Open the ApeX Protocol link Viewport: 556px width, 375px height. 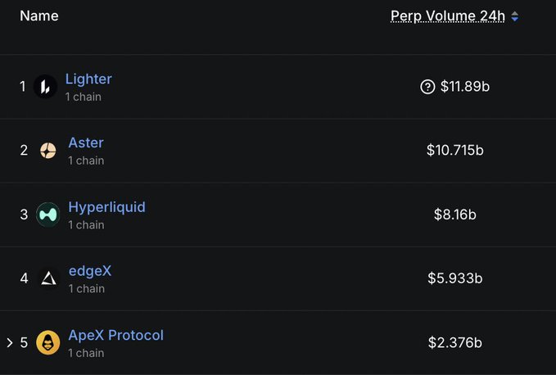coord(115,335)
